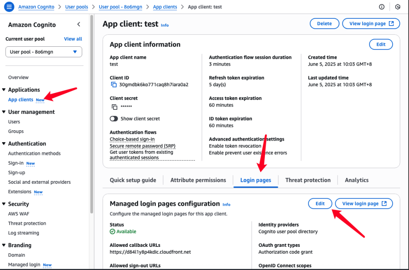
Task: Open Managed login in the sidebar
Action: pos(24,264)
